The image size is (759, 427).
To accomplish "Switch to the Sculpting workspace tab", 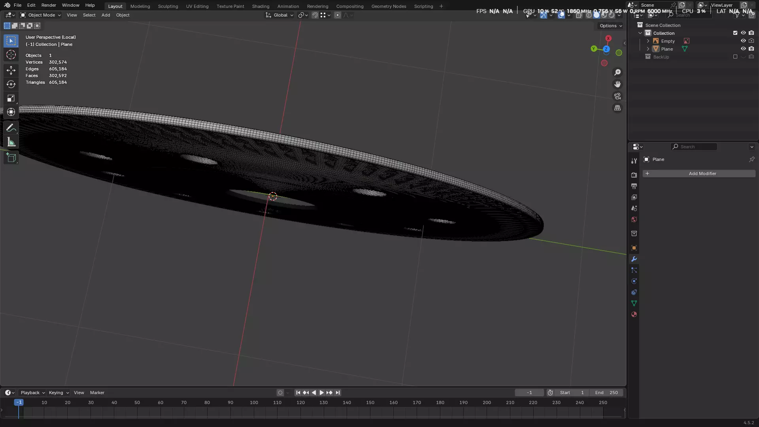I will pyautogui.click(x=168, y=6).
